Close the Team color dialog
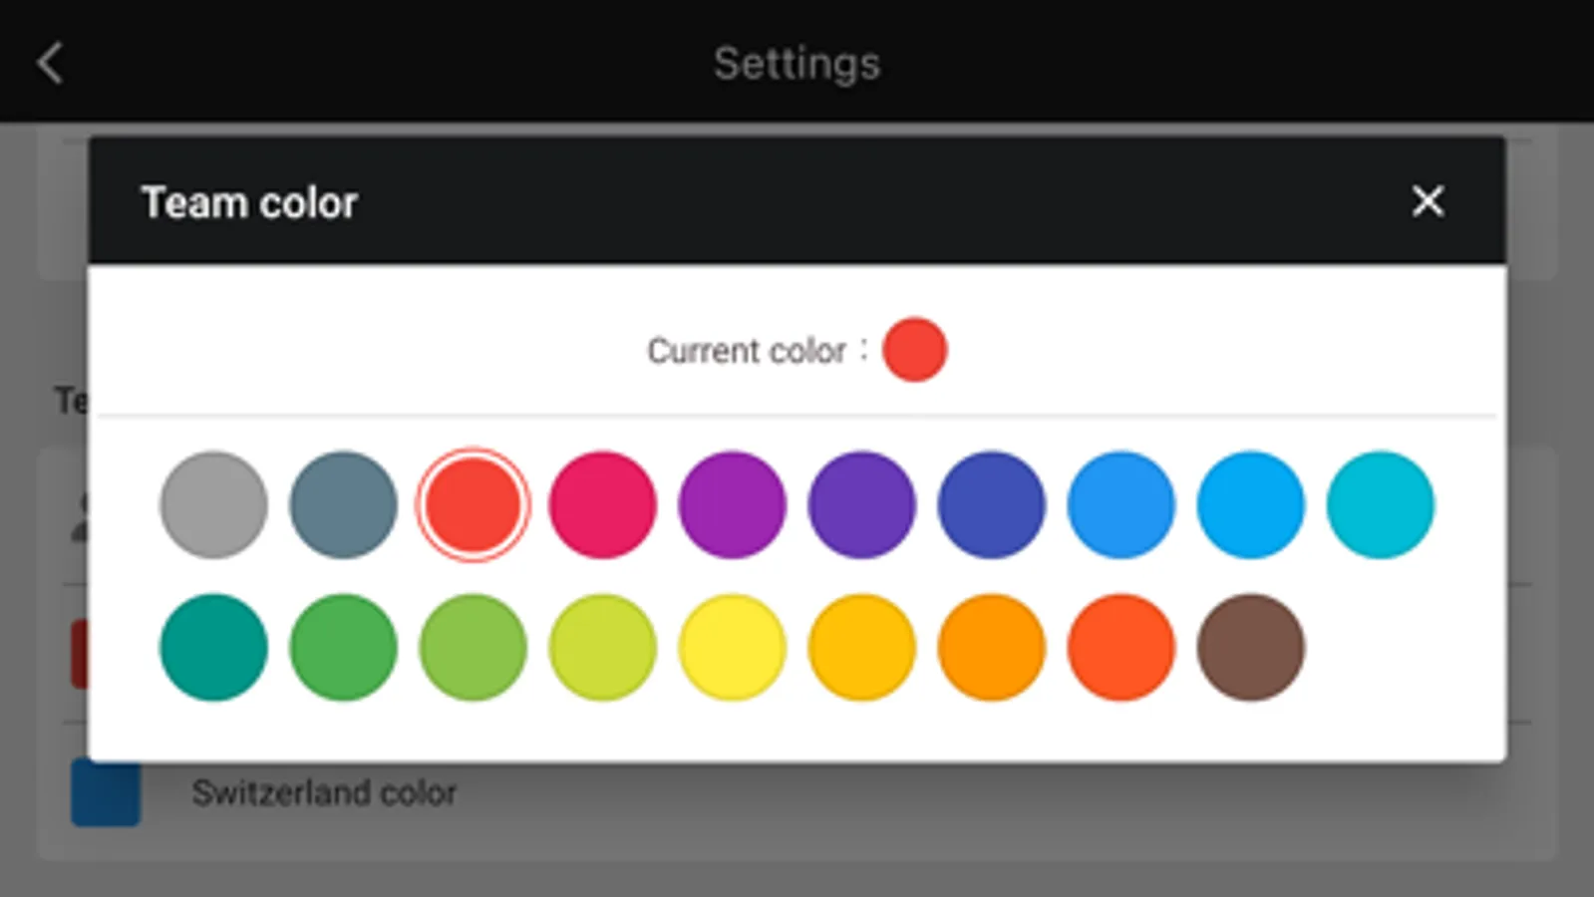Screen dimensions: 1594x897 point(1428,201)
